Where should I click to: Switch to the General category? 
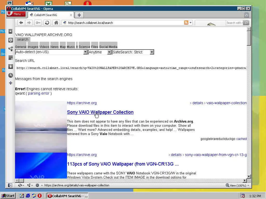(21, 47)
